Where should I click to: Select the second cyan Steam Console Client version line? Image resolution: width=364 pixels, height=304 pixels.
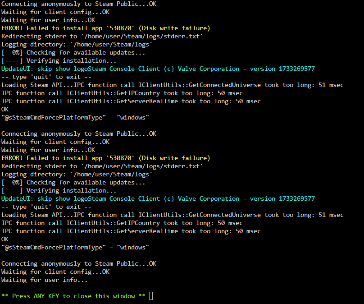tap(158, 199)
